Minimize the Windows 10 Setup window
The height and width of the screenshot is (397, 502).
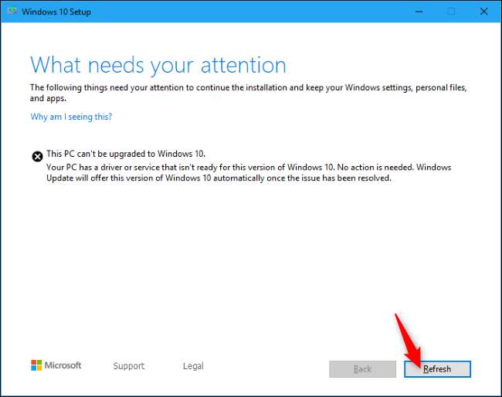(x=419, y=12)
